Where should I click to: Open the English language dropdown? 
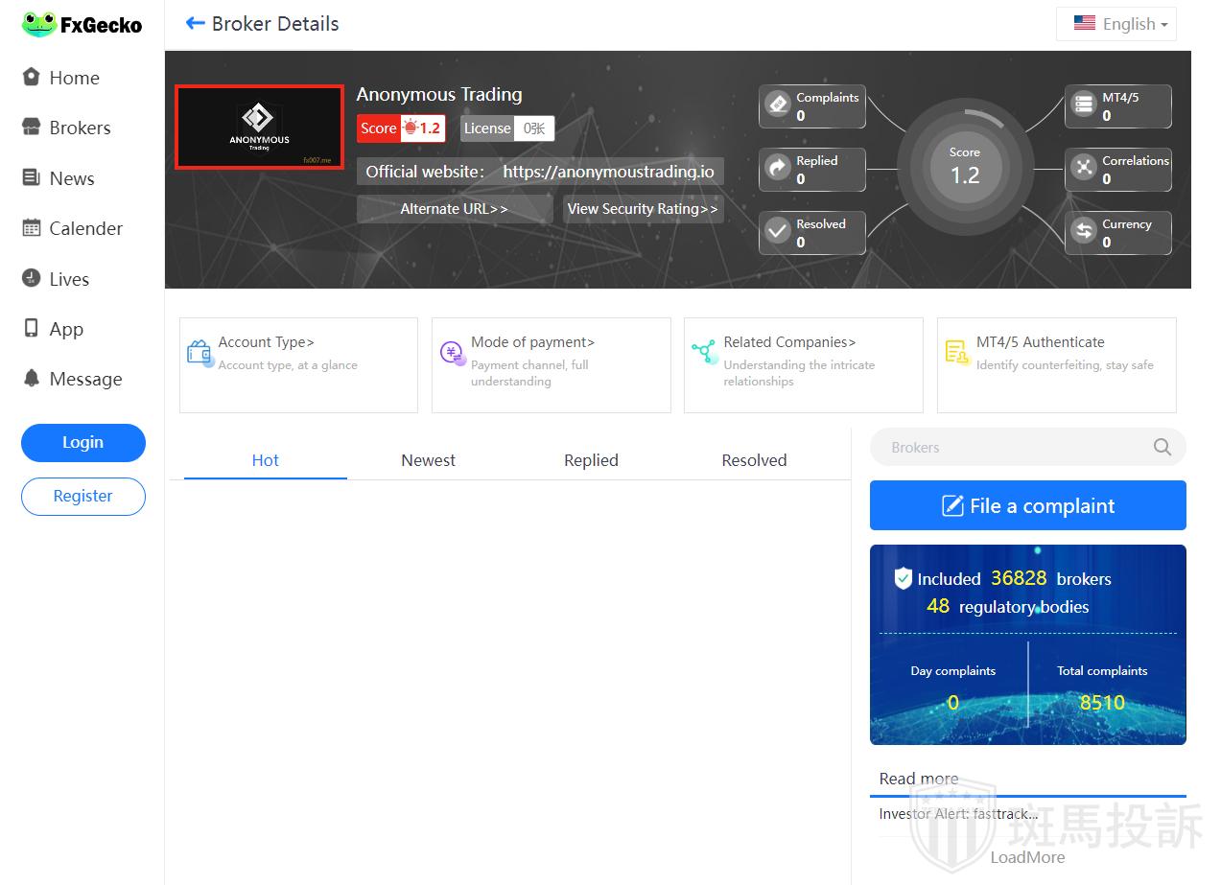[x=1116, y=24]
